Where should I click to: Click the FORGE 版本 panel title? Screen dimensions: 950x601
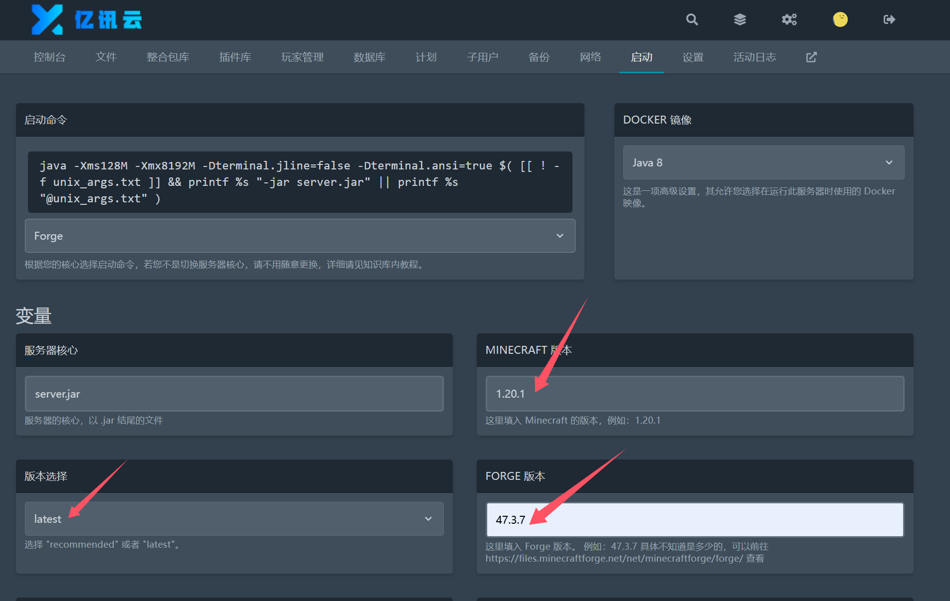515,476
